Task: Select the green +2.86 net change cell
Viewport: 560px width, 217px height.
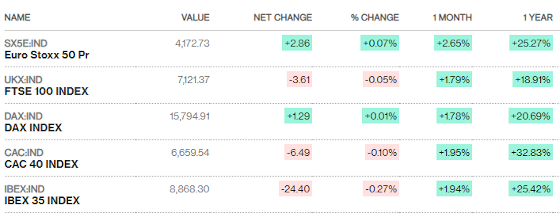Action: (298, 43)
